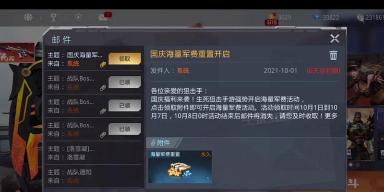Select the second 战队Bos mail entry
This screenshot has height=192, width=384.
(x=94, y=106)
